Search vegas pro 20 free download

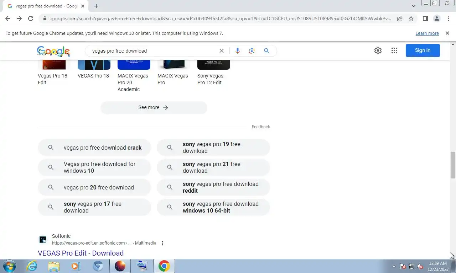click(x=94, y=187)
